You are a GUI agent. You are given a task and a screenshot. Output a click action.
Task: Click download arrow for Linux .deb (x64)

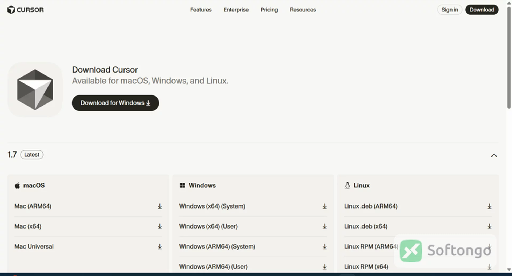(489, 226)
